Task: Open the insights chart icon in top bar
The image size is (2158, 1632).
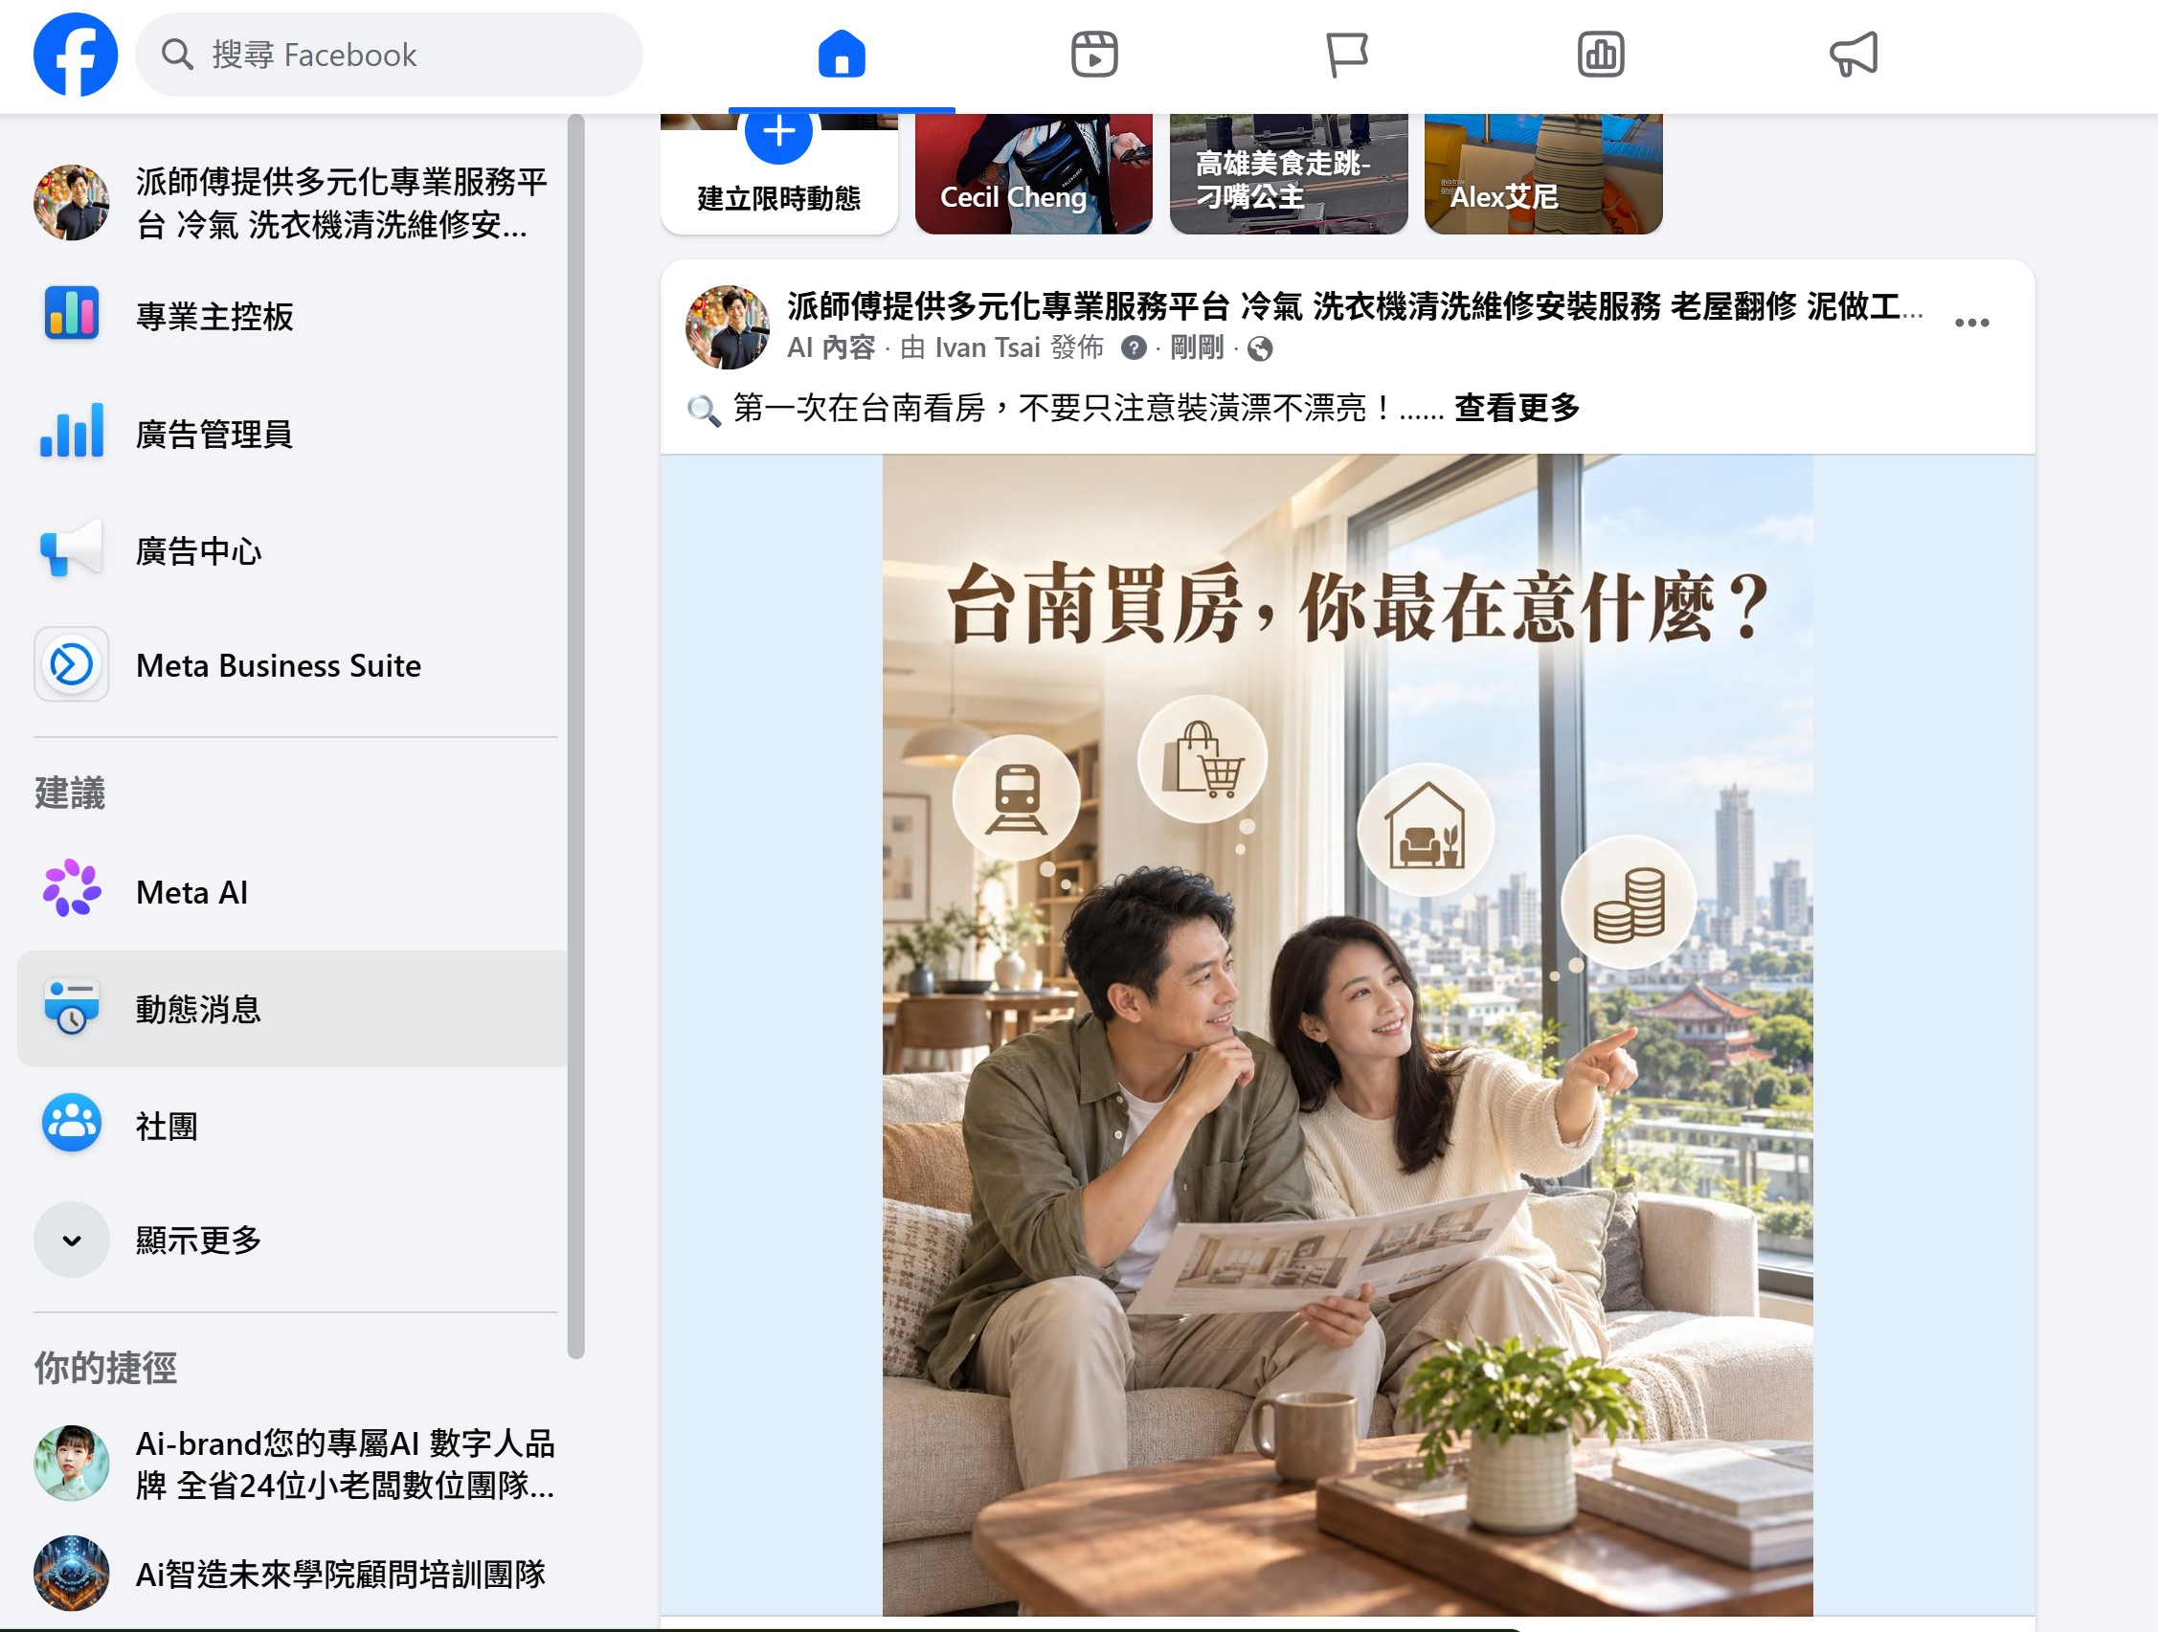Action: pos(1600,55)
